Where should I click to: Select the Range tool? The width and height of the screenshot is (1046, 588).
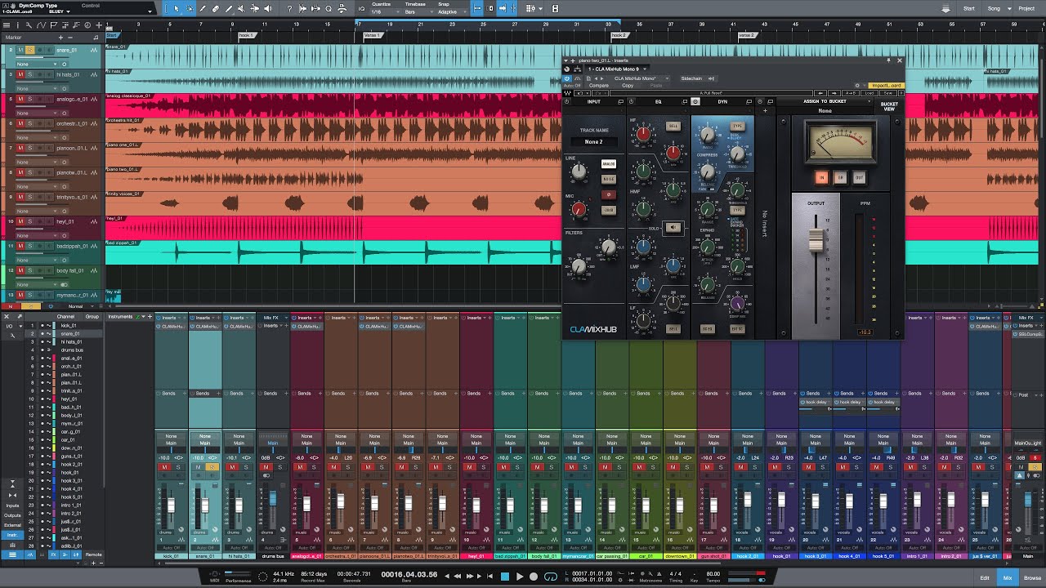[x=190, y=8]
